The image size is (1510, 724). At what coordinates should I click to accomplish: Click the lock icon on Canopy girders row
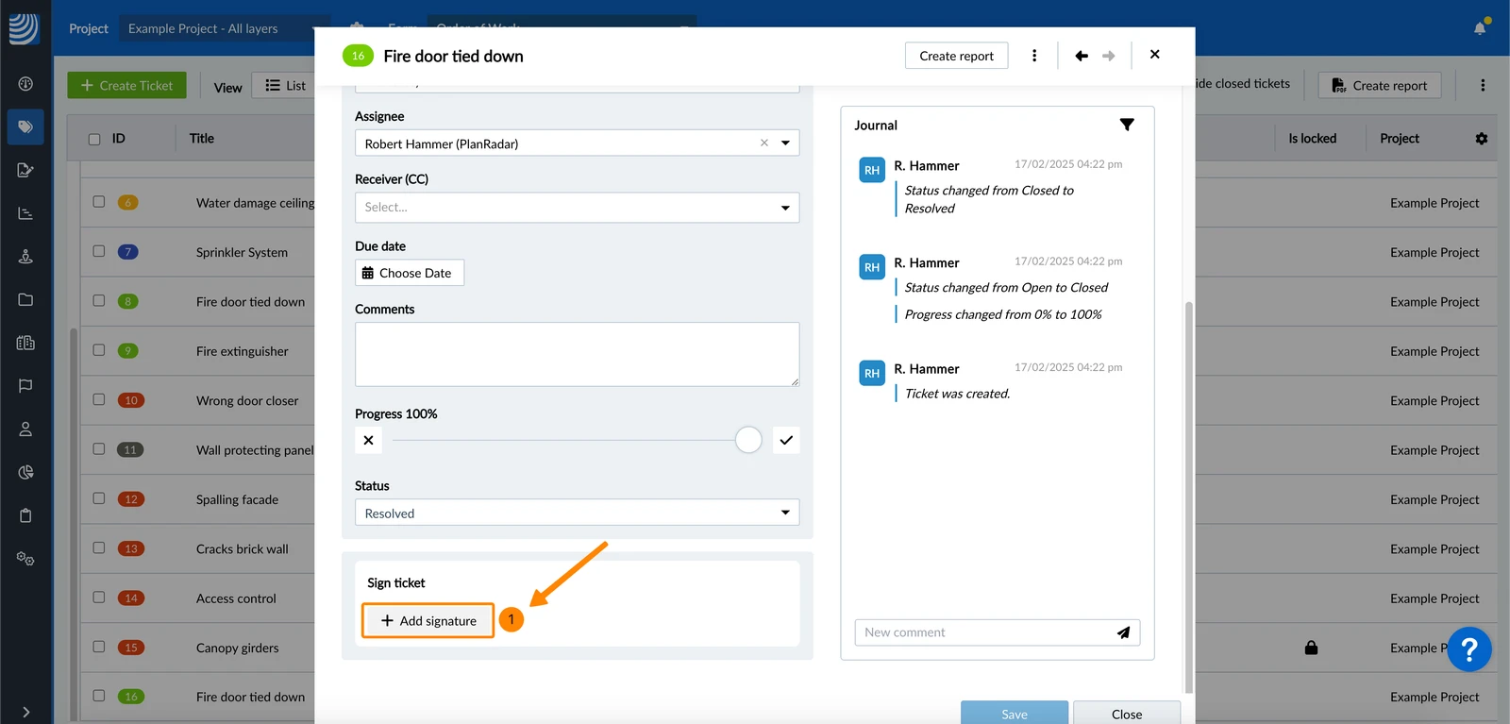click(x=1311, y=648)
